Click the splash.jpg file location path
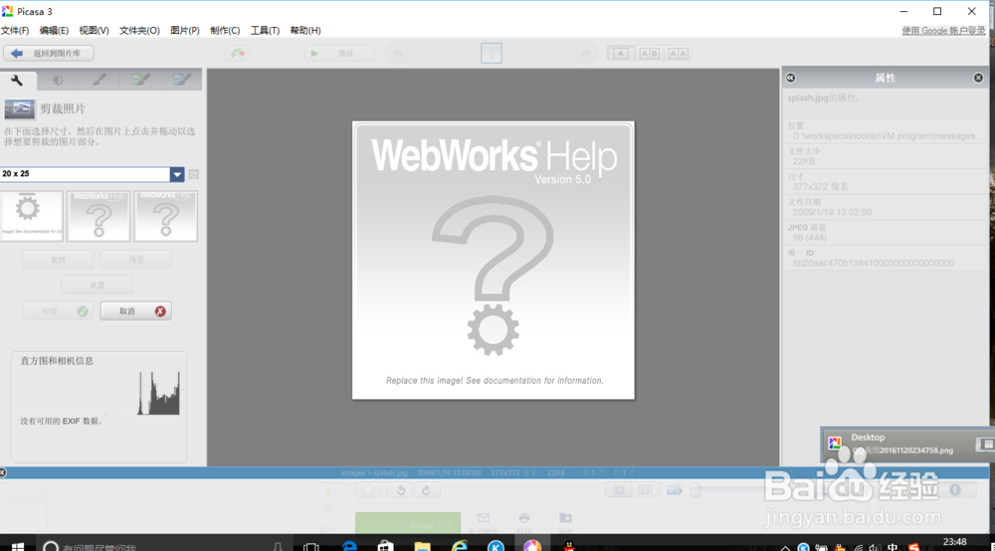This screenshot has height=551, width=995. pos(888,135)
